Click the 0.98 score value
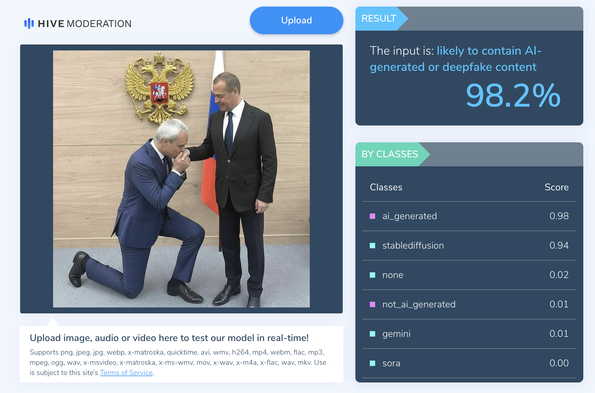Screen dimensions: 595x393 (x=559, y=216)
